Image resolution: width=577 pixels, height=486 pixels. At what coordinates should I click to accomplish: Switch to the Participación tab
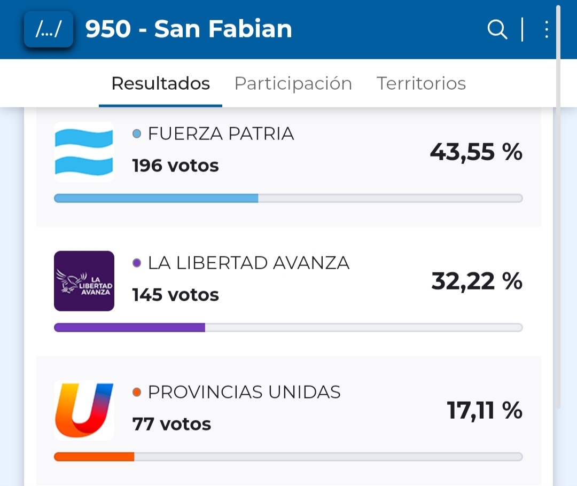(293, 84)
